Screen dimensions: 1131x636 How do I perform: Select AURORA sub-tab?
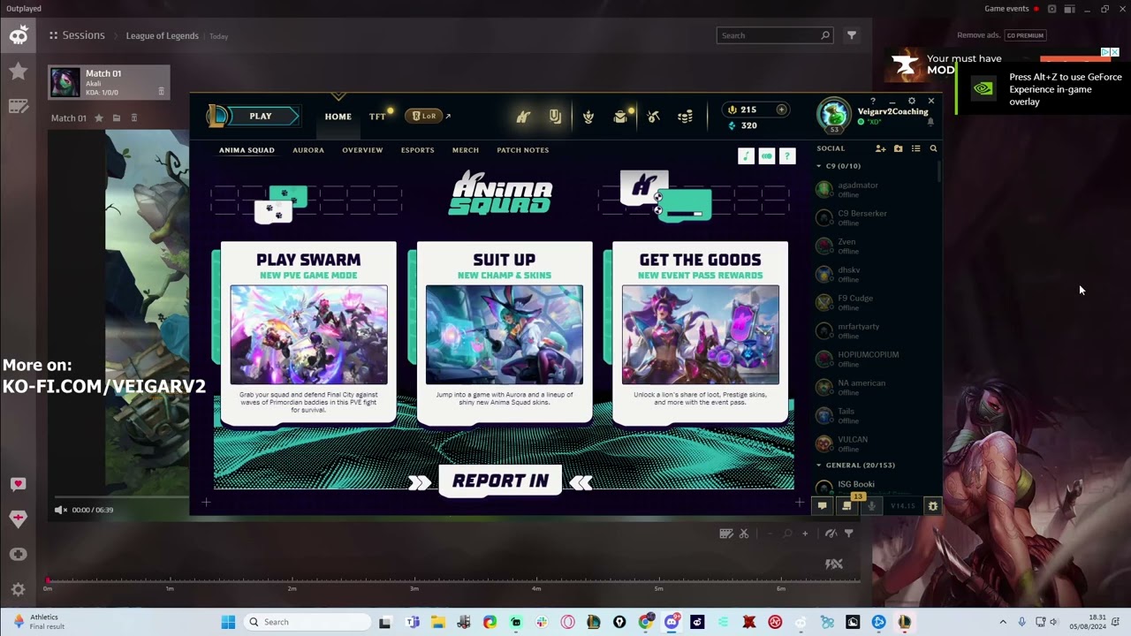[308, 150]
